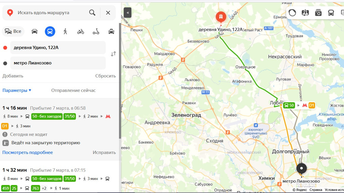Expand the 'Параметры' dropdown
This screenshot has width=344, height=193.
17,90
